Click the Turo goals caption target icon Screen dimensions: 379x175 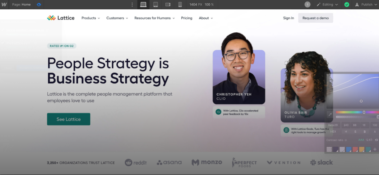287,130
